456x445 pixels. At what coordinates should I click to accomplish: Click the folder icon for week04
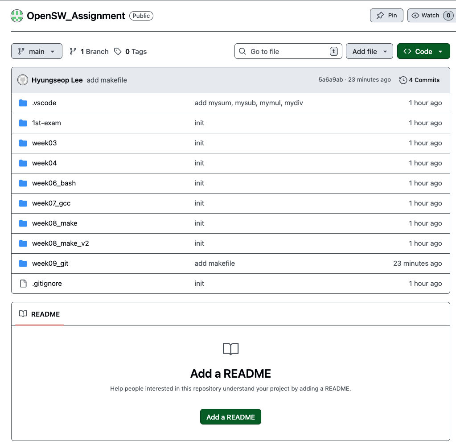pos(23,163)
